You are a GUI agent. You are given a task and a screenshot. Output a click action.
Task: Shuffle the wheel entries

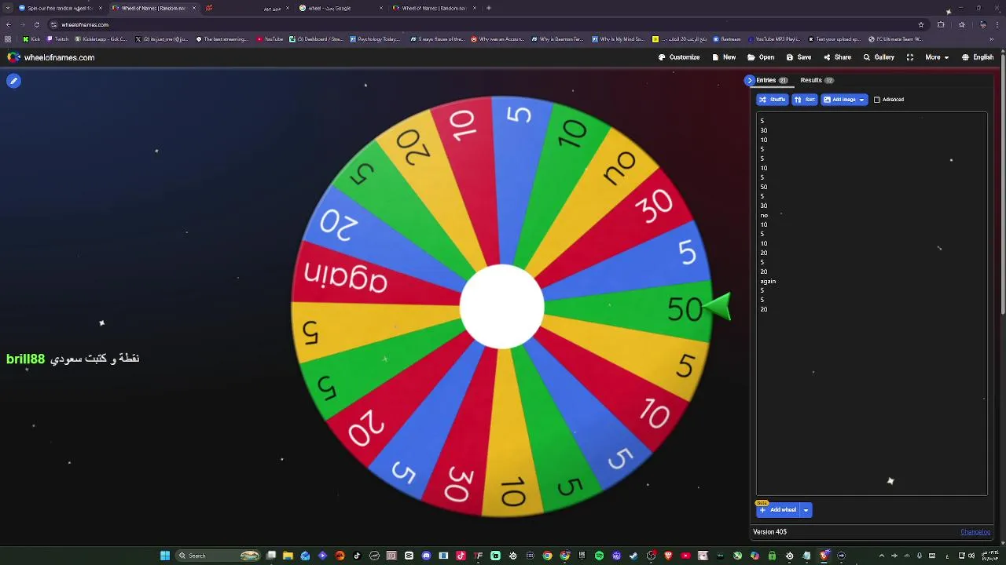pos(773,100)
